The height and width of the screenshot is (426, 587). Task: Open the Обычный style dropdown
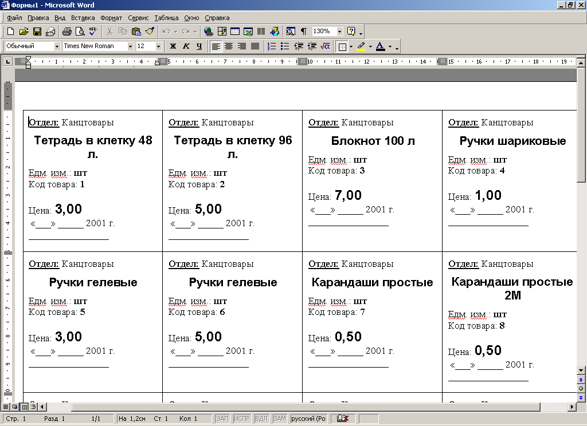click(57, 46)
